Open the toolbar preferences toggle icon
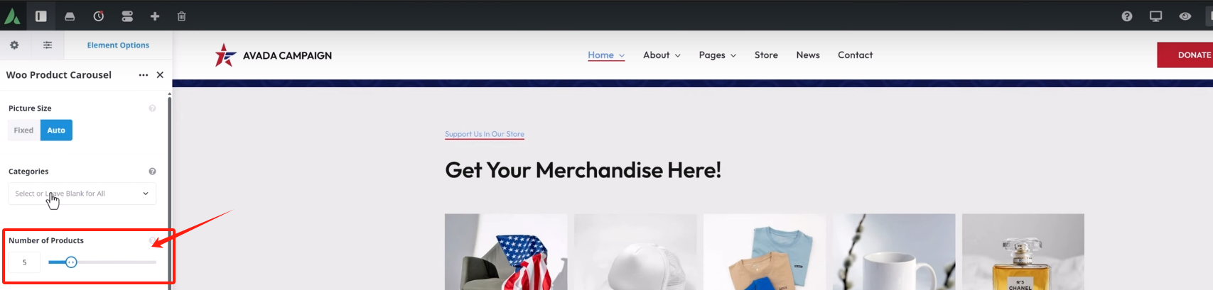This screenshot has height=290, width=1213. click(x=127, y=16)
